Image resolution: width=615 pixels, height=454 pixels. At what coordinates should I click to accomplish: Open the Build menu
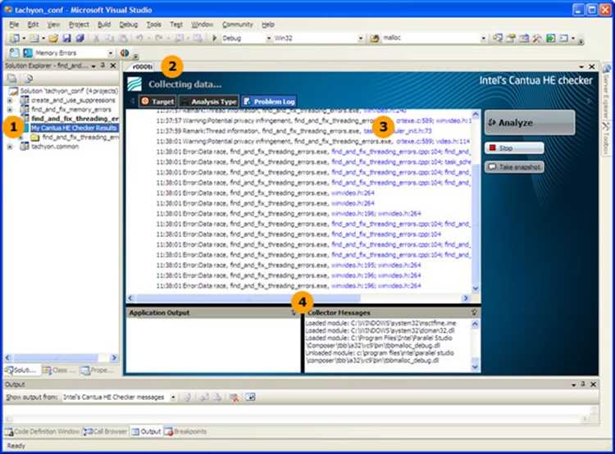104,25
